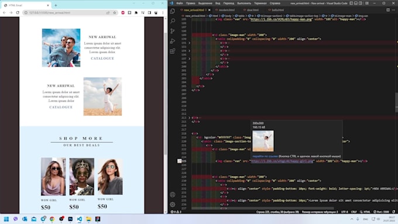Toggle bottom panel layout icon in title bar

[x=356, y=4]
